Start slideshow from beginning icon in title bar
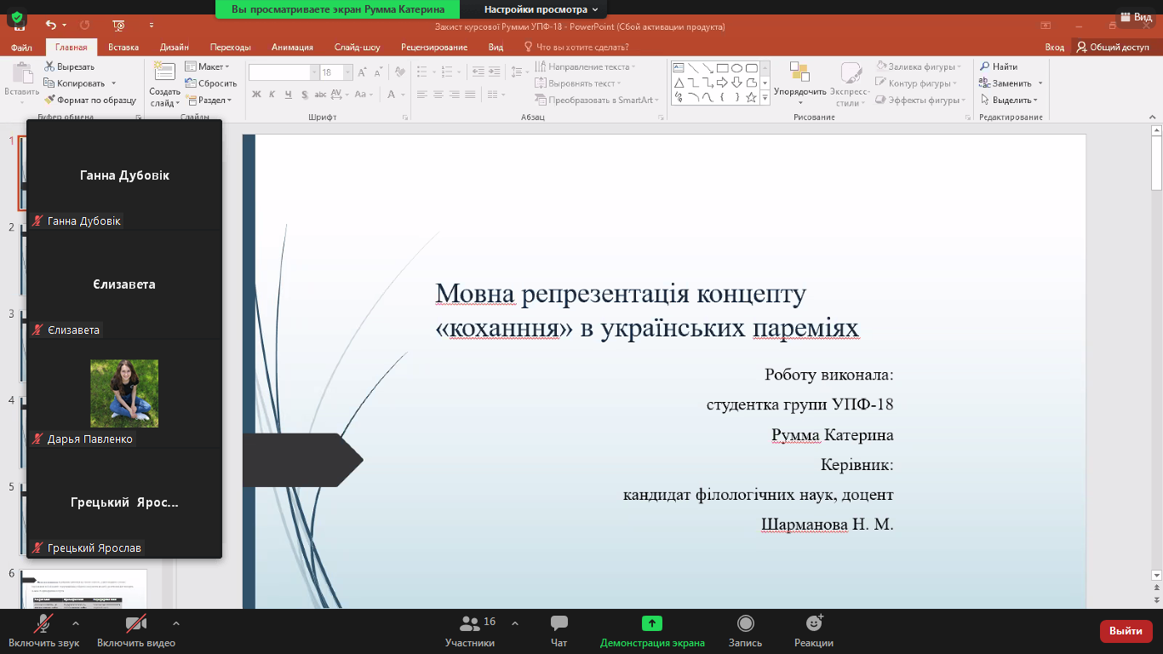Image resolution: width=1163 pixels, height=654 pixels. pyautogui.click(x=118, y=26)
